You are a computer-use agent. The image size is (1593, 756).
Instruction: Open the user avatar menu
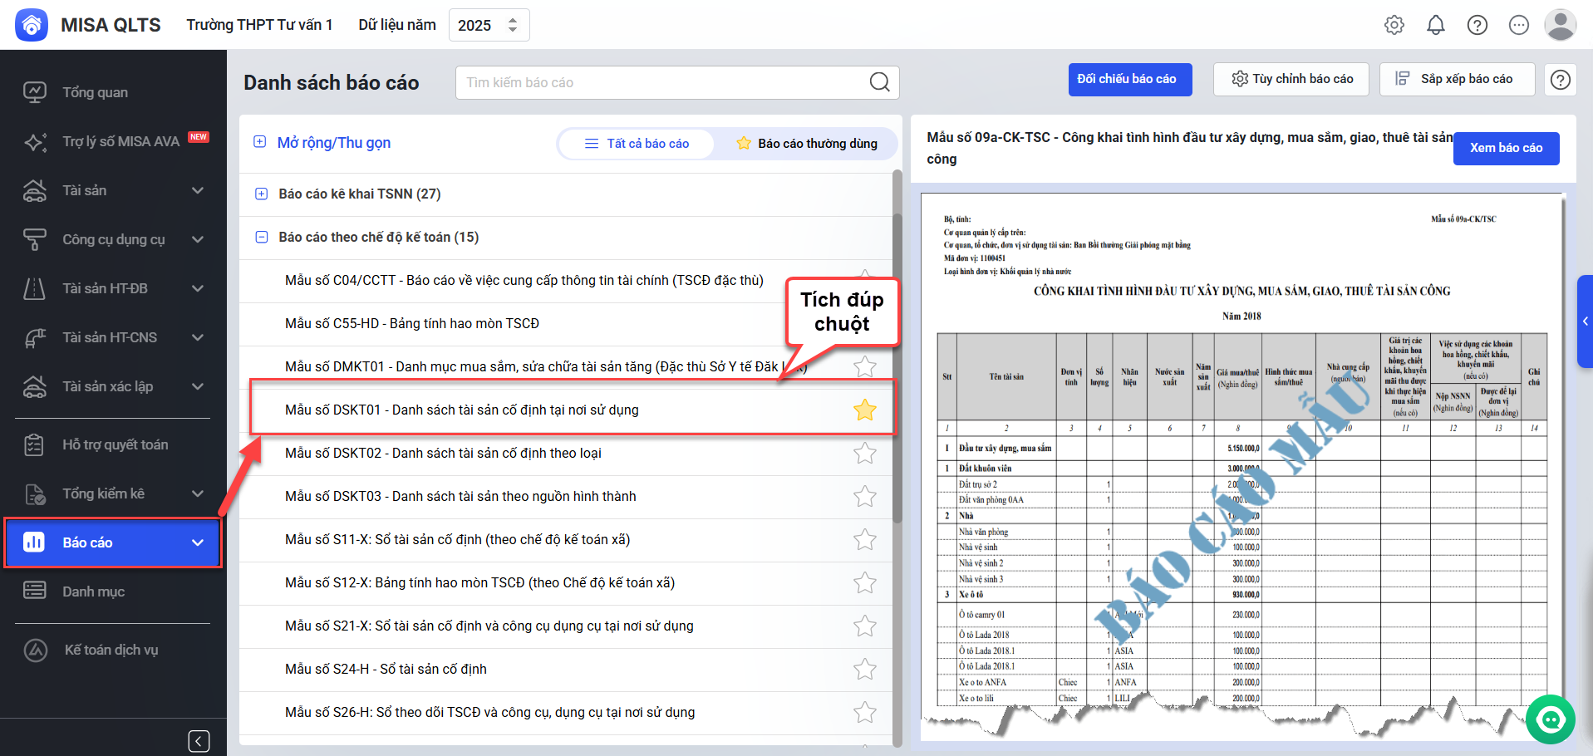1561,25
